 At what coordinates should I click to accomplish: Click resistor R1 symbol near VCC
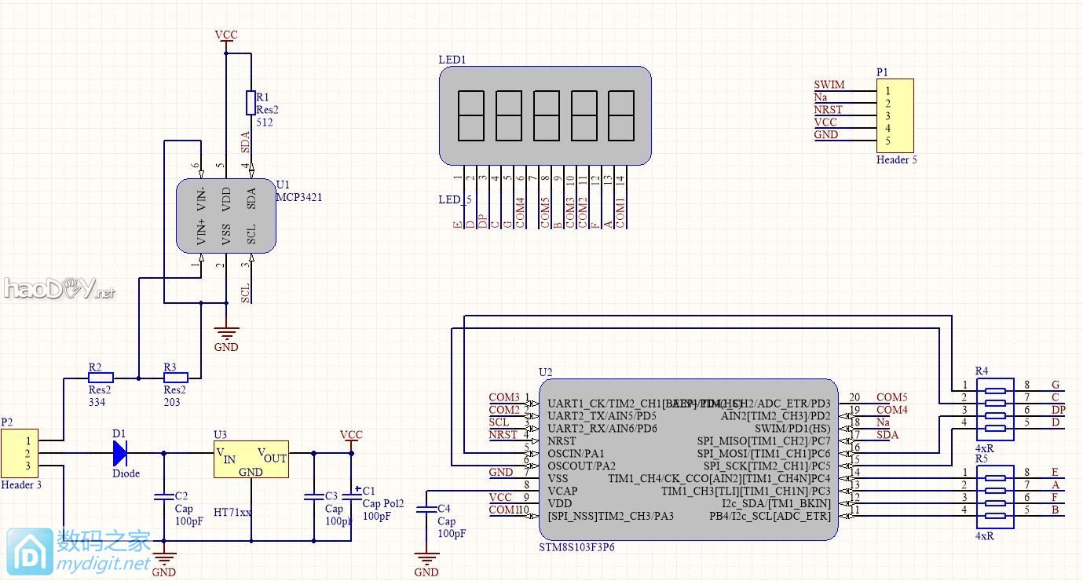pyautogui.click(x=251, y=102)
